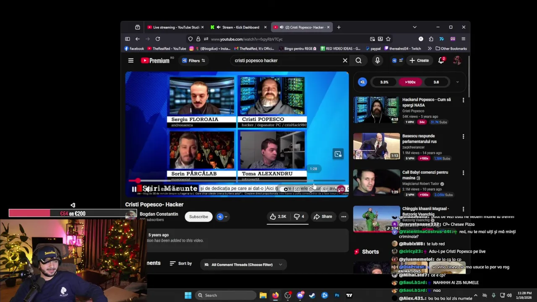Switch to Live streaming YouTube Studio tab

[175, 27]
